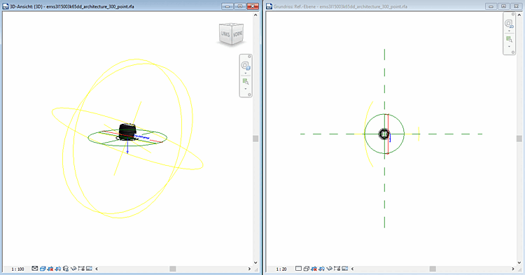Toggle Crop View icon in 3D view bar
Viewport: 525px width, 275px height.
point(50,269)
